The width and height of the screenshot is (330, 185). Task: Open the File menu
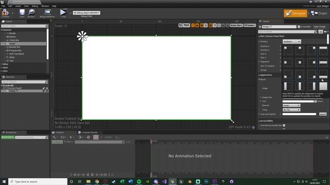[x=3, y=6]
